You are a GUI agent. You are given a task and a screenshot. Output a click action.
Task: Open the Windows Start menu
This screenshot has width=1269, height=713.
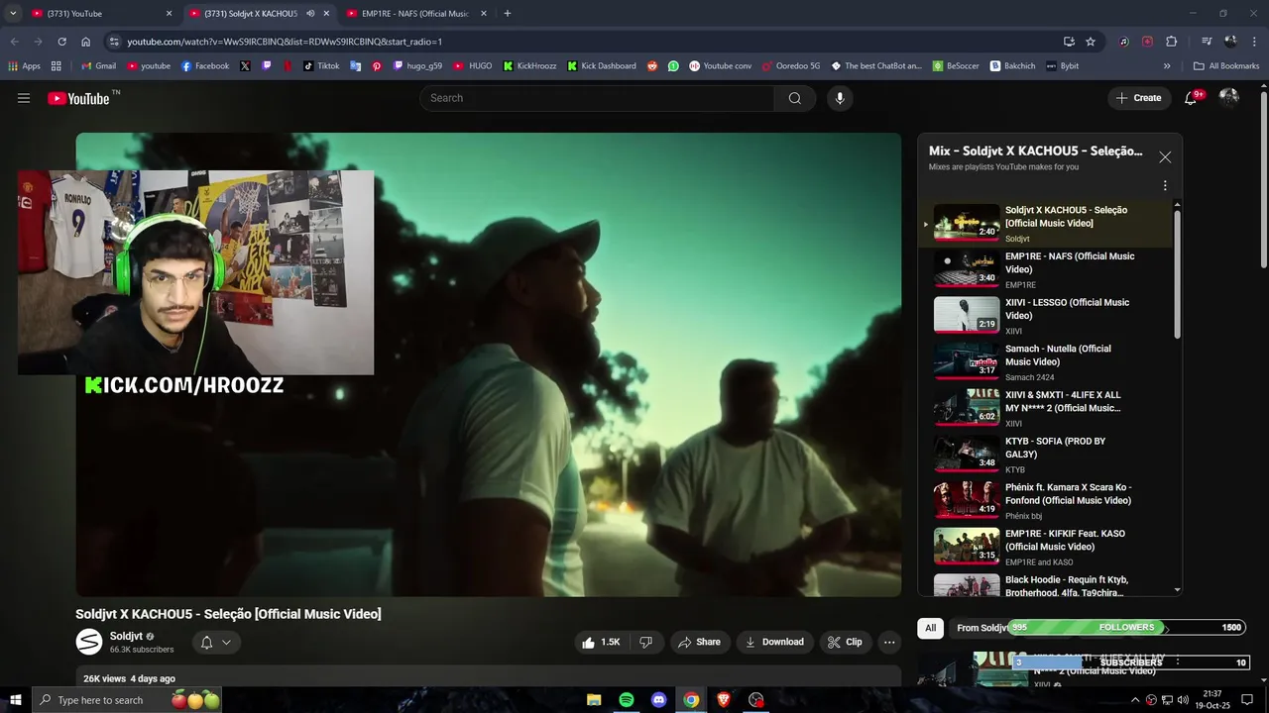pos(16,700)
